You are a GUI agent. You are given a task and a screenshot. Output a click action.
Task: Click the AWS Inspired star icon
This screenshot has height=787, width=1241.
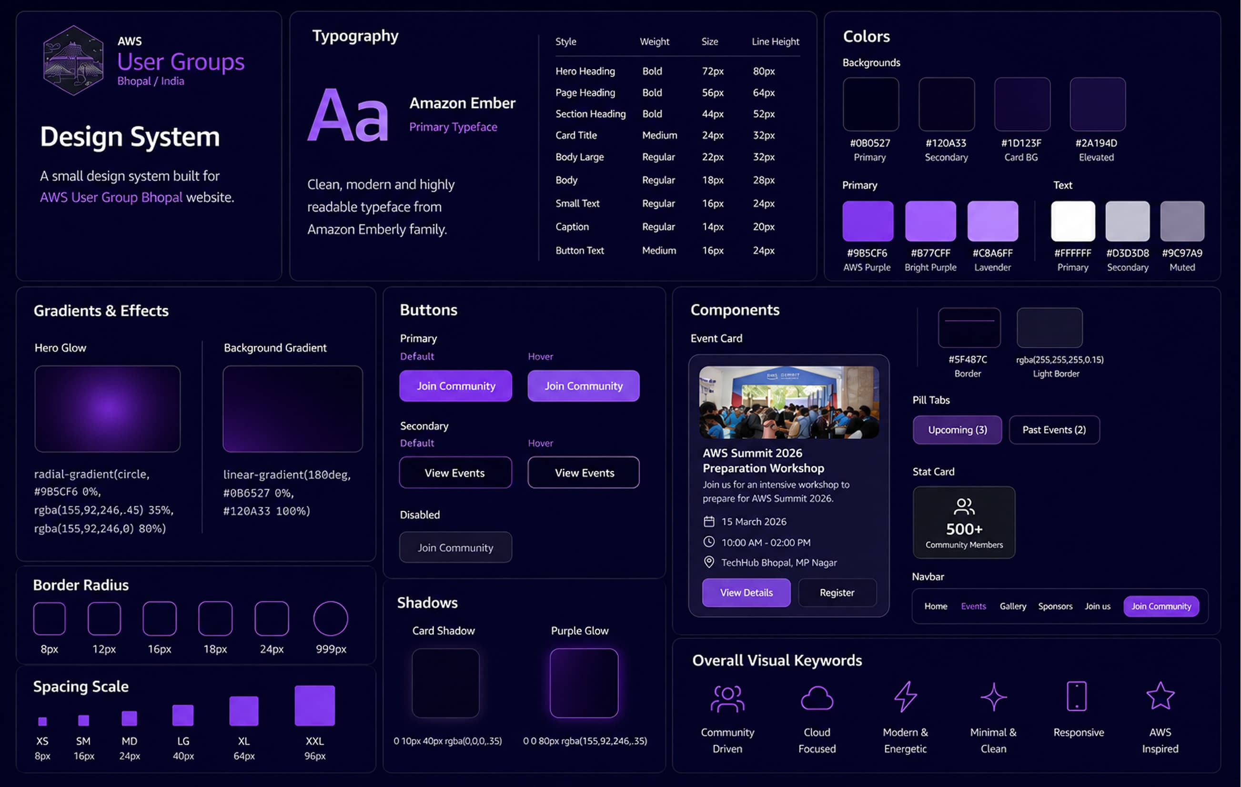(1160, 696)
